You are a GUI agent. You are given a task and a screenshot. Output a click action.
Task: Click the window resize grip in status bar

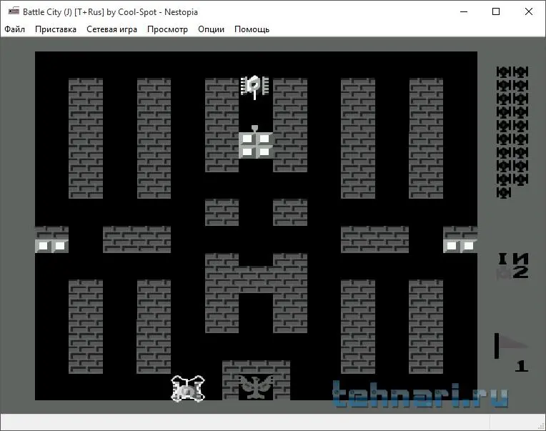coord(542,427)
